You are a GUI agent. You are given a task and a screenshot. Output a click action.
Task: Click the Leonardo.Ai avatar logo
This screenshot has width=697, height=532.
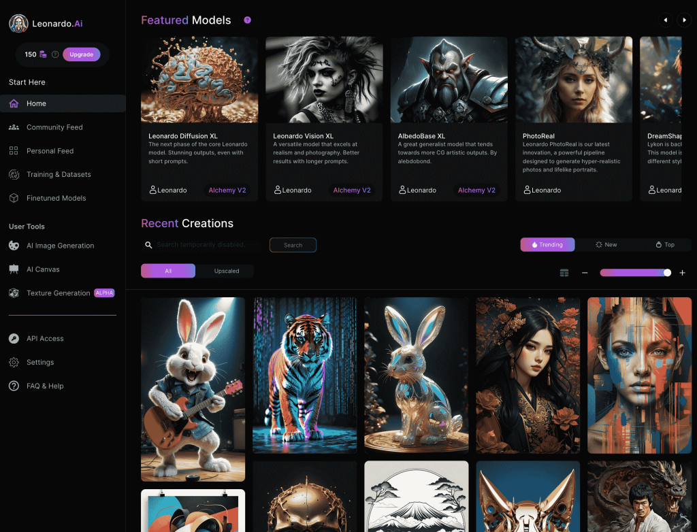click(x=18, y=24)
